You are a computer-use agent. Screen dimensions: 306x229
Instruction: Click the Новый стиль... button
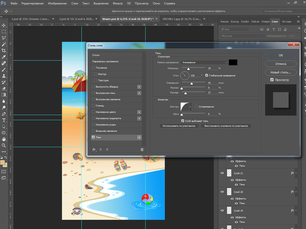coord(281,72)
